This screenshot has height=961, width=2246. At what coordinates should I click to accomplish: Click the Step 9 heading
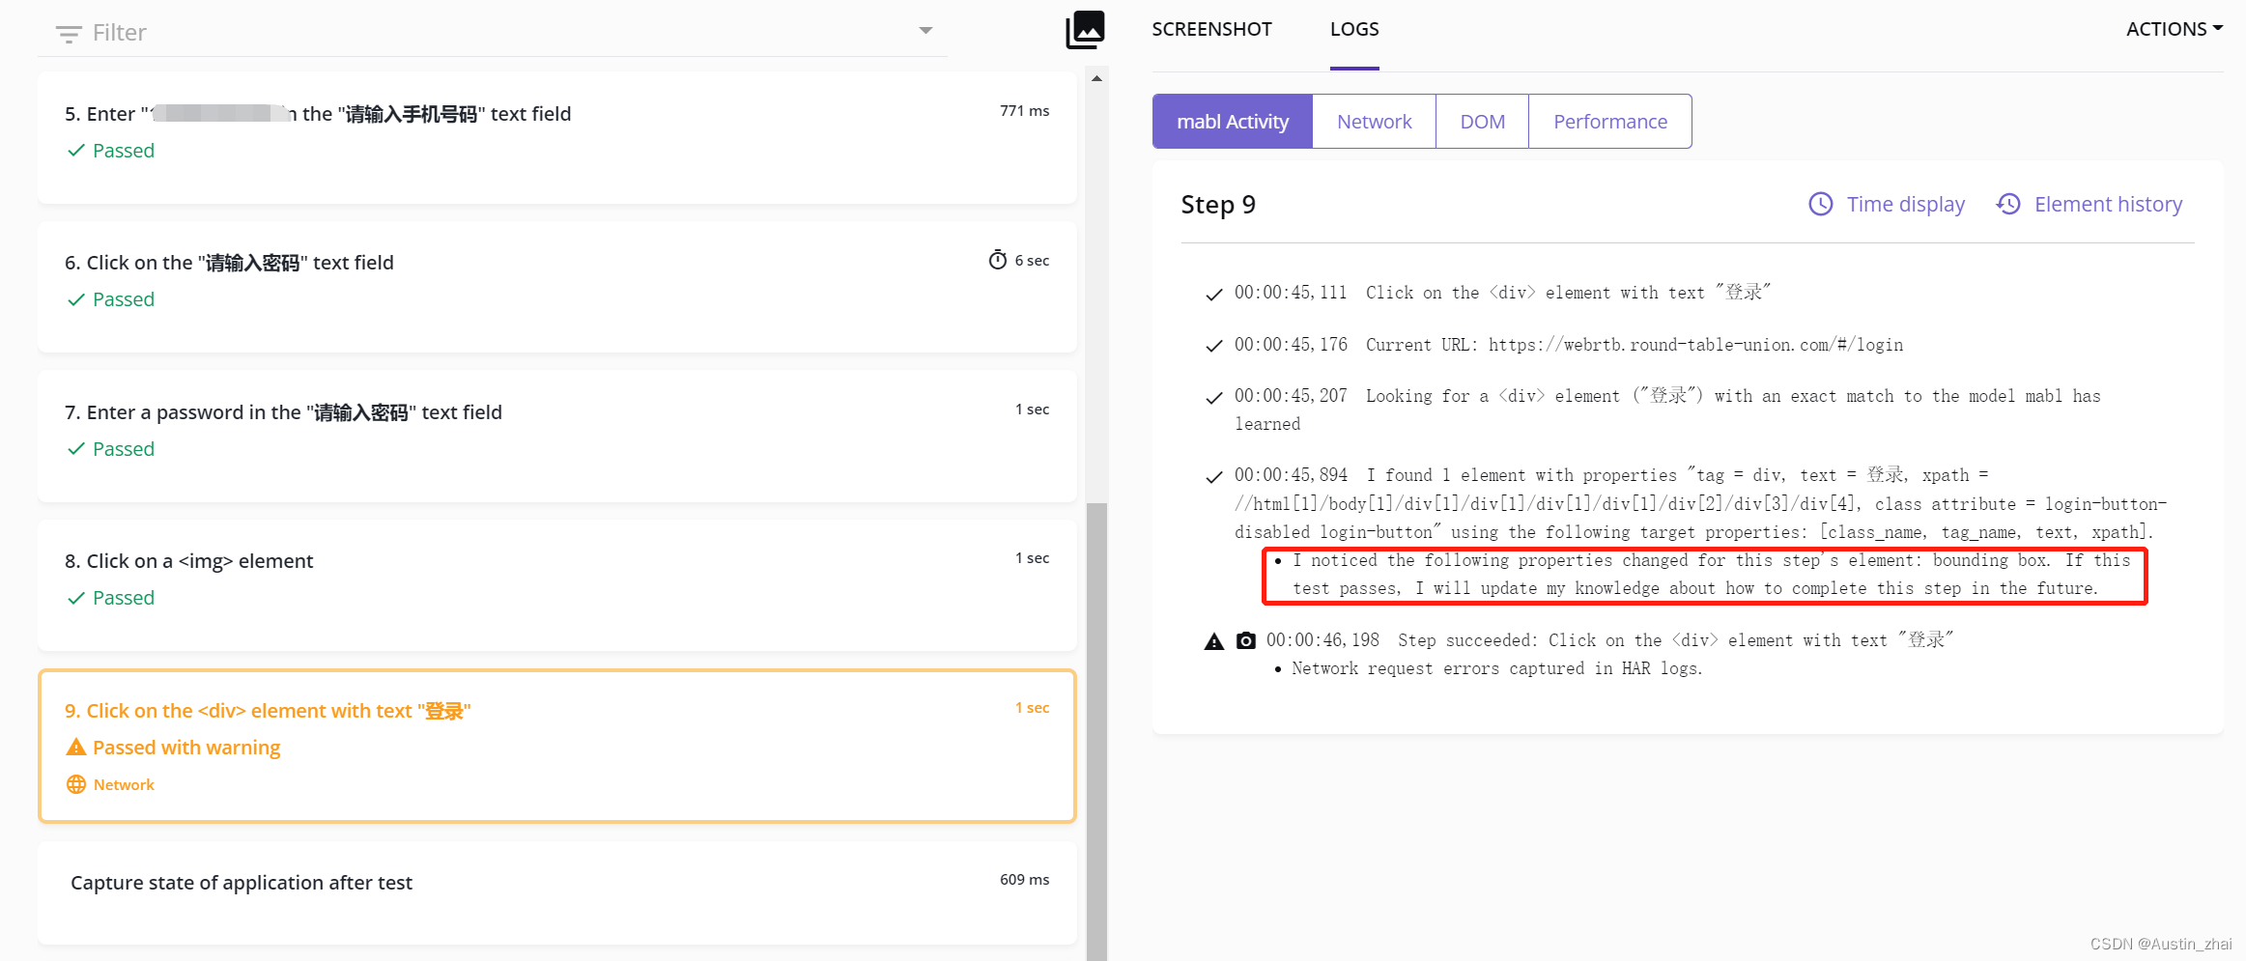[1218, 205]
